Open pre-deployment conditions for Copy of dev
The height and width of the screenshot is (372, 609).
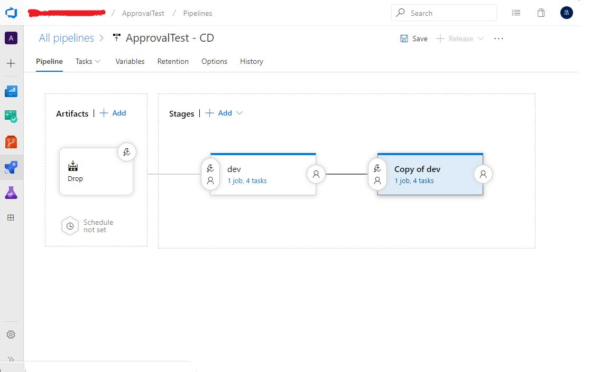(377, 174)
